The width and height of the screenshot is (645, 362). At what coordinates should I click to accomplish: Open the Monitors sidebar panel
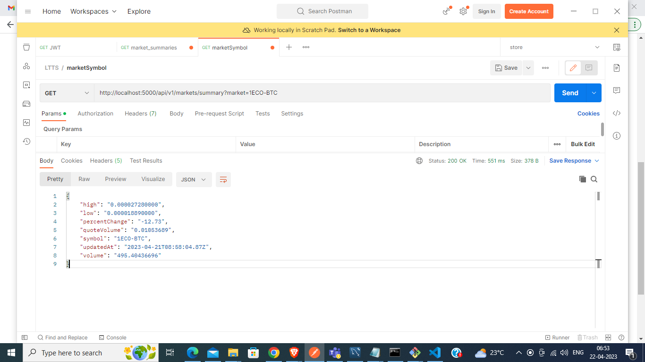point(26,123)
